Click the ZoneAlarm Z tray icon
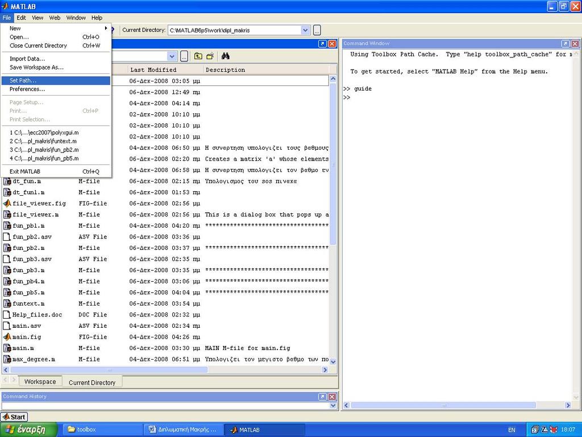This screenshot has width=582, height=437. point(544,430)
